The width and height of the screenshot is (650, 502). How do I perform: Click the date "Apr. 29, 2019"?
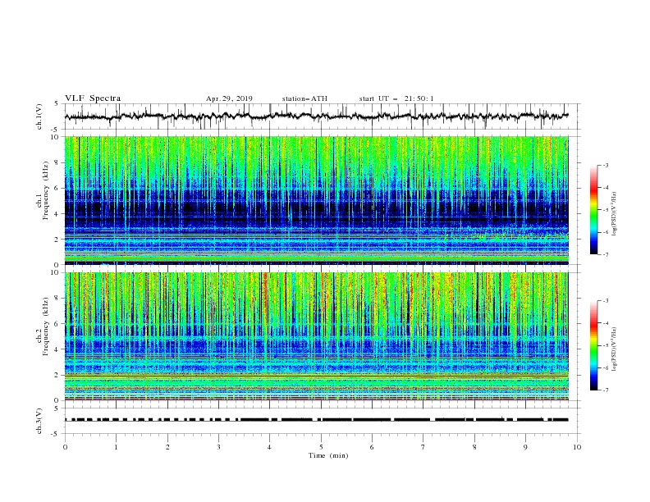pyautogui.click(x=229, y=98)
